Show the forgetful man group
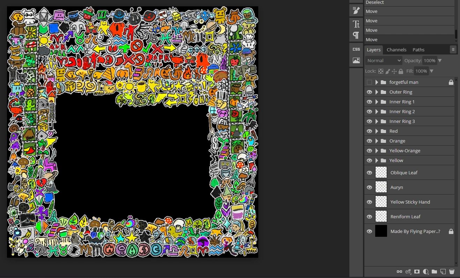Viewport: 460px width, 278px height. (x=369, y=82)
